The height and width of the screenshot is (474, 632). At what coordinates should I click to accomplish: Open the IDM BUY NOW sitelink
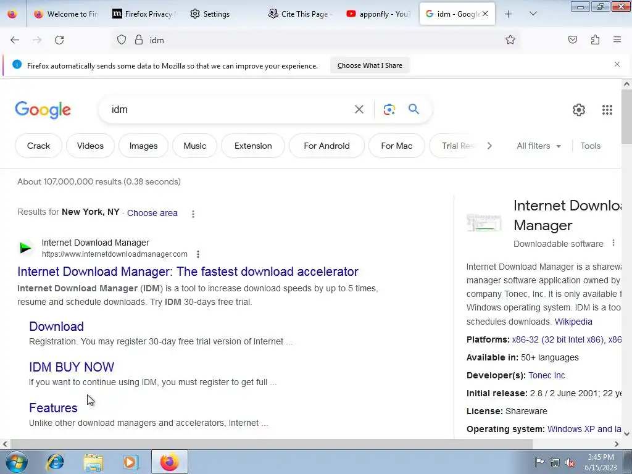point(72,367)
